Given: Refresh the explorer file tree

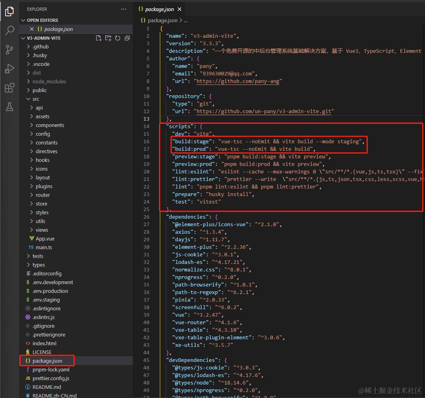Looking at the screenshot, I should [117, 38].
